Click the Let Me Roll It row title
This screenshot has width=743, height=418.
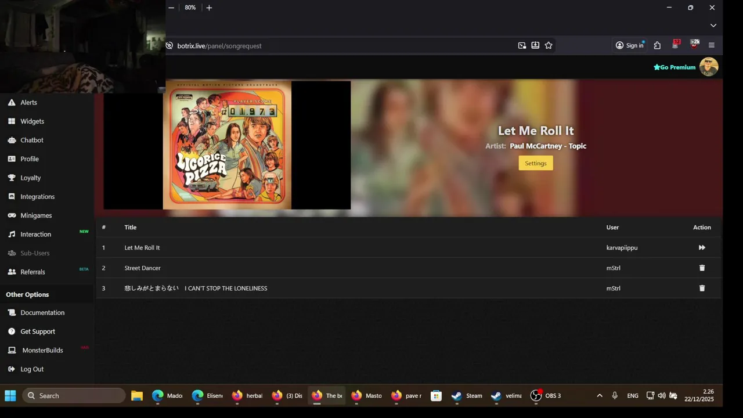point(142,248)
